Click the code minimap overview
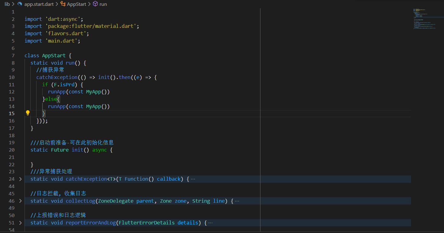This screenshot has width=444, height=233. [x=427, y=19]
